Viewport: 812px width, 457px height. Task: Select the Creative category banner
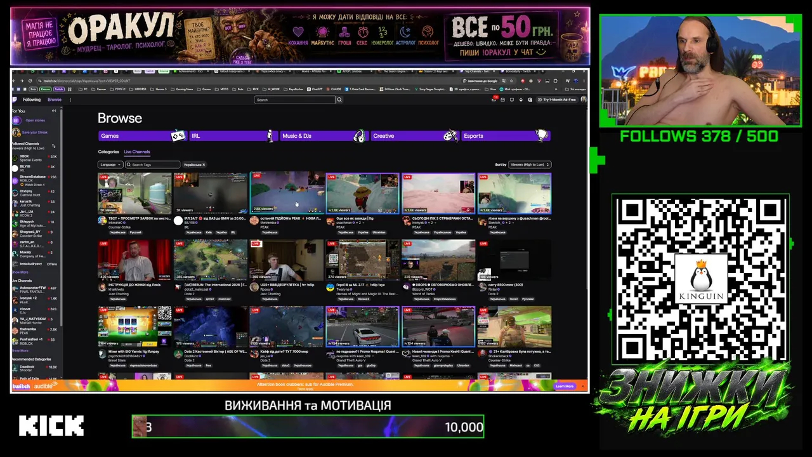pos(415,136)
